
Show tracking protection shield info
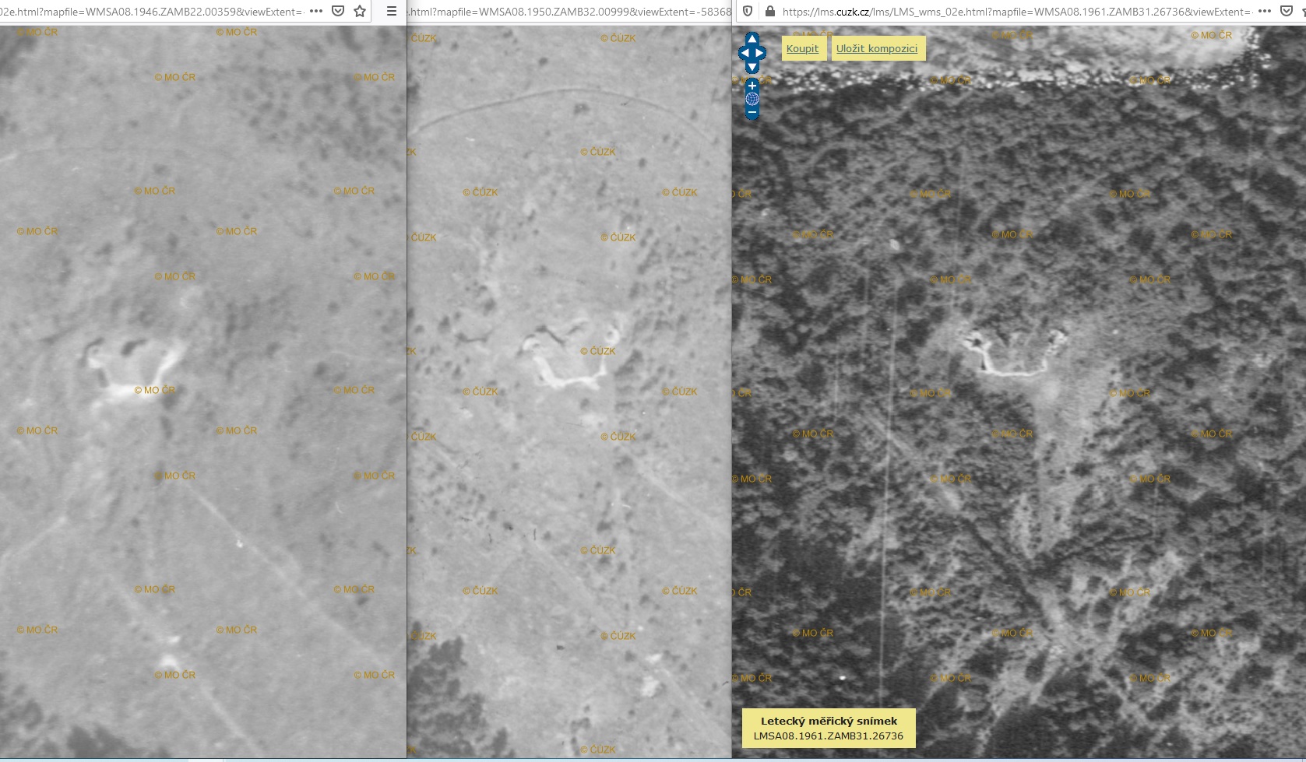coord(748,11)
